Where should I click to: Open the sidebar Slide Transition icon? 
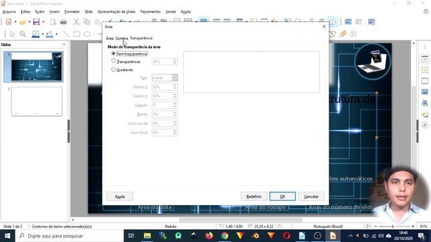pos(425,70)
